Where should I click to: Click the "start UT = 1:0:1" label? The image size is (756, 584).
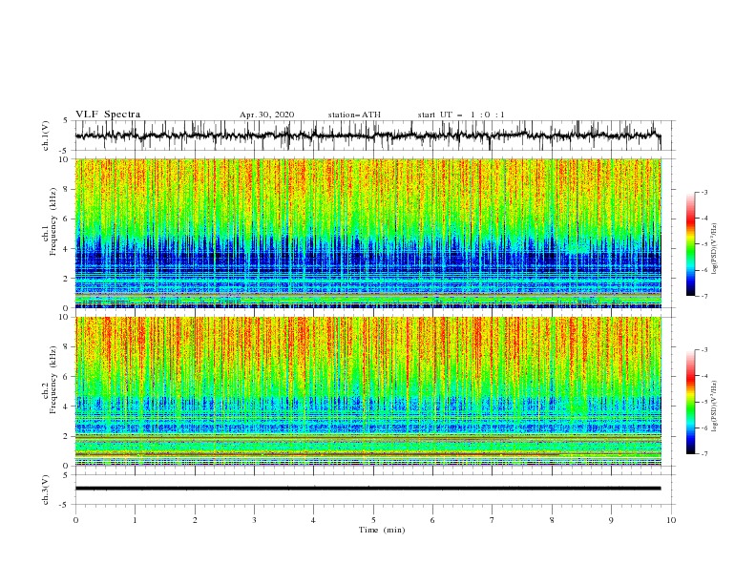click(x=461, y=115)
